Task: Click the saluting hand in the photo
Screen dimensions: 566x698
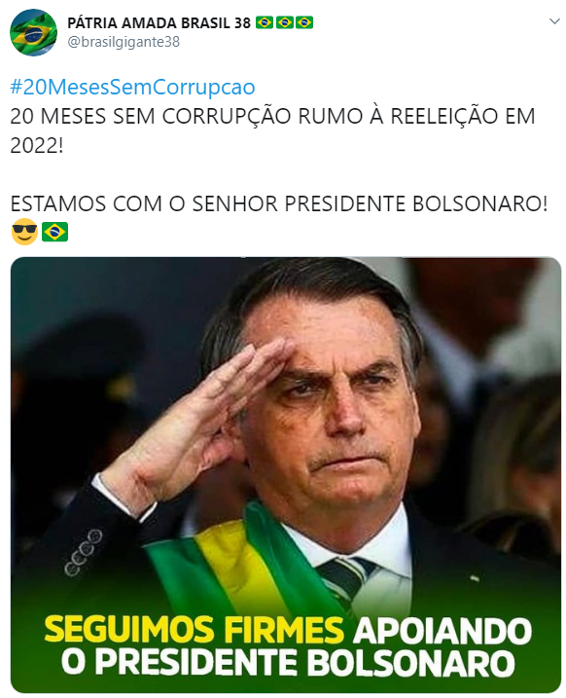Action: (197, 422)
